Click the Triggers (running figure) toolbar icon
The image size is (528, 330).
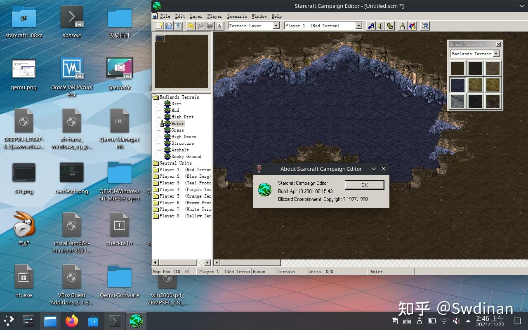370,26
